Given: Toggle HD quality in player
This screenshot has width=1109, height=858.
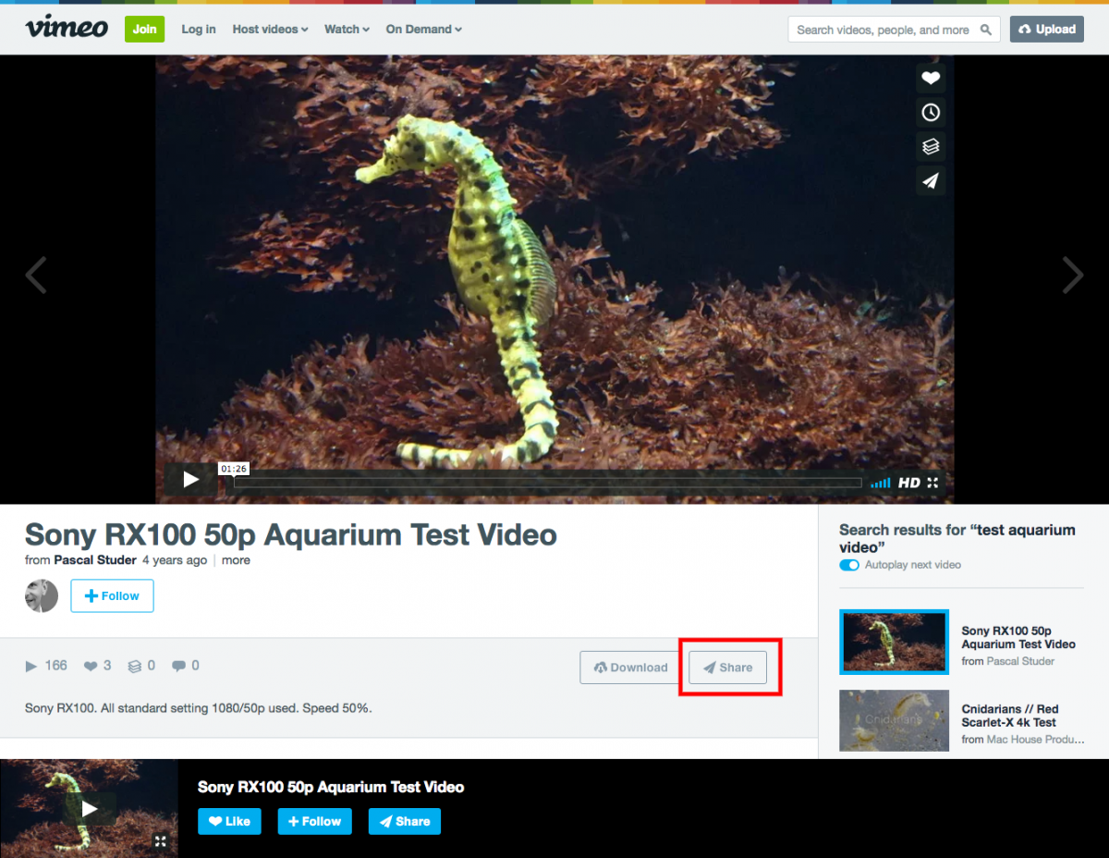Looking at the screenshot, I should coord(909,483).
